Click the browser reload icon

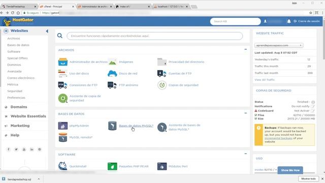[x=13, y=13]
